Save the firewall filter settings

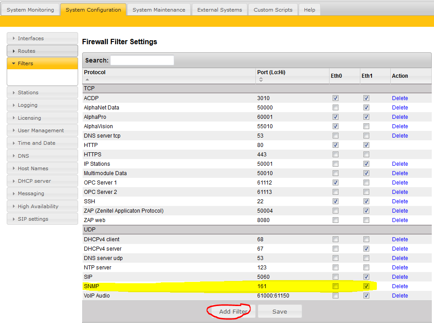(x=280, y=311)
